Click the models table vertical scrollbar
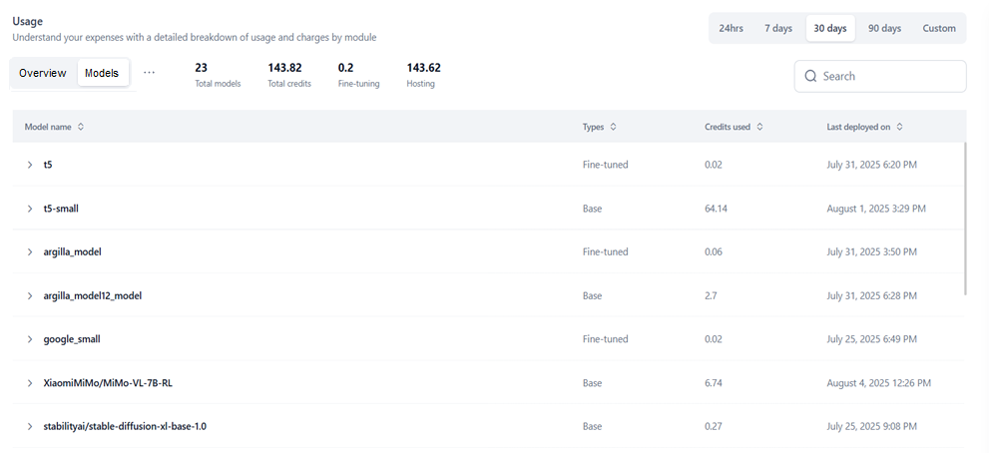Viewport: 989px width, 453px height. click(x=965, y=220)
